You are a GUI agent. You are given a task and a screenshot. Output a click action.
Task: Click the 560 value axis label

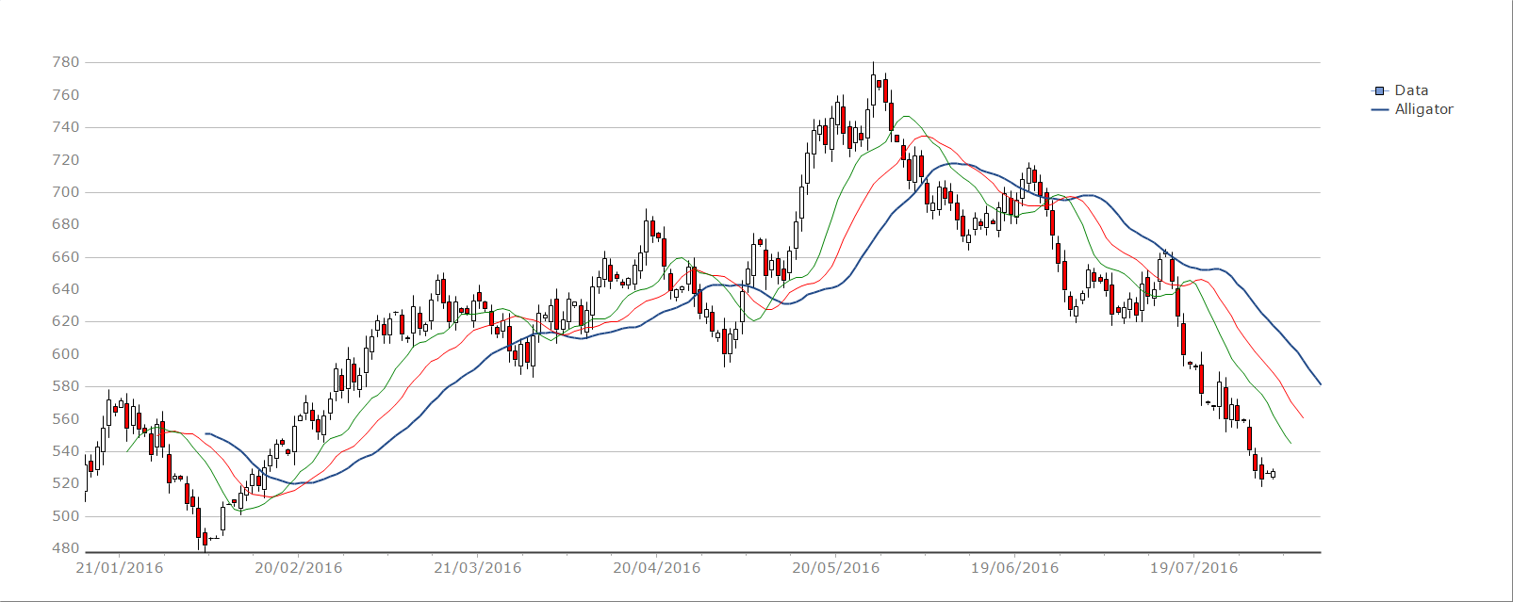coord(66,419)
